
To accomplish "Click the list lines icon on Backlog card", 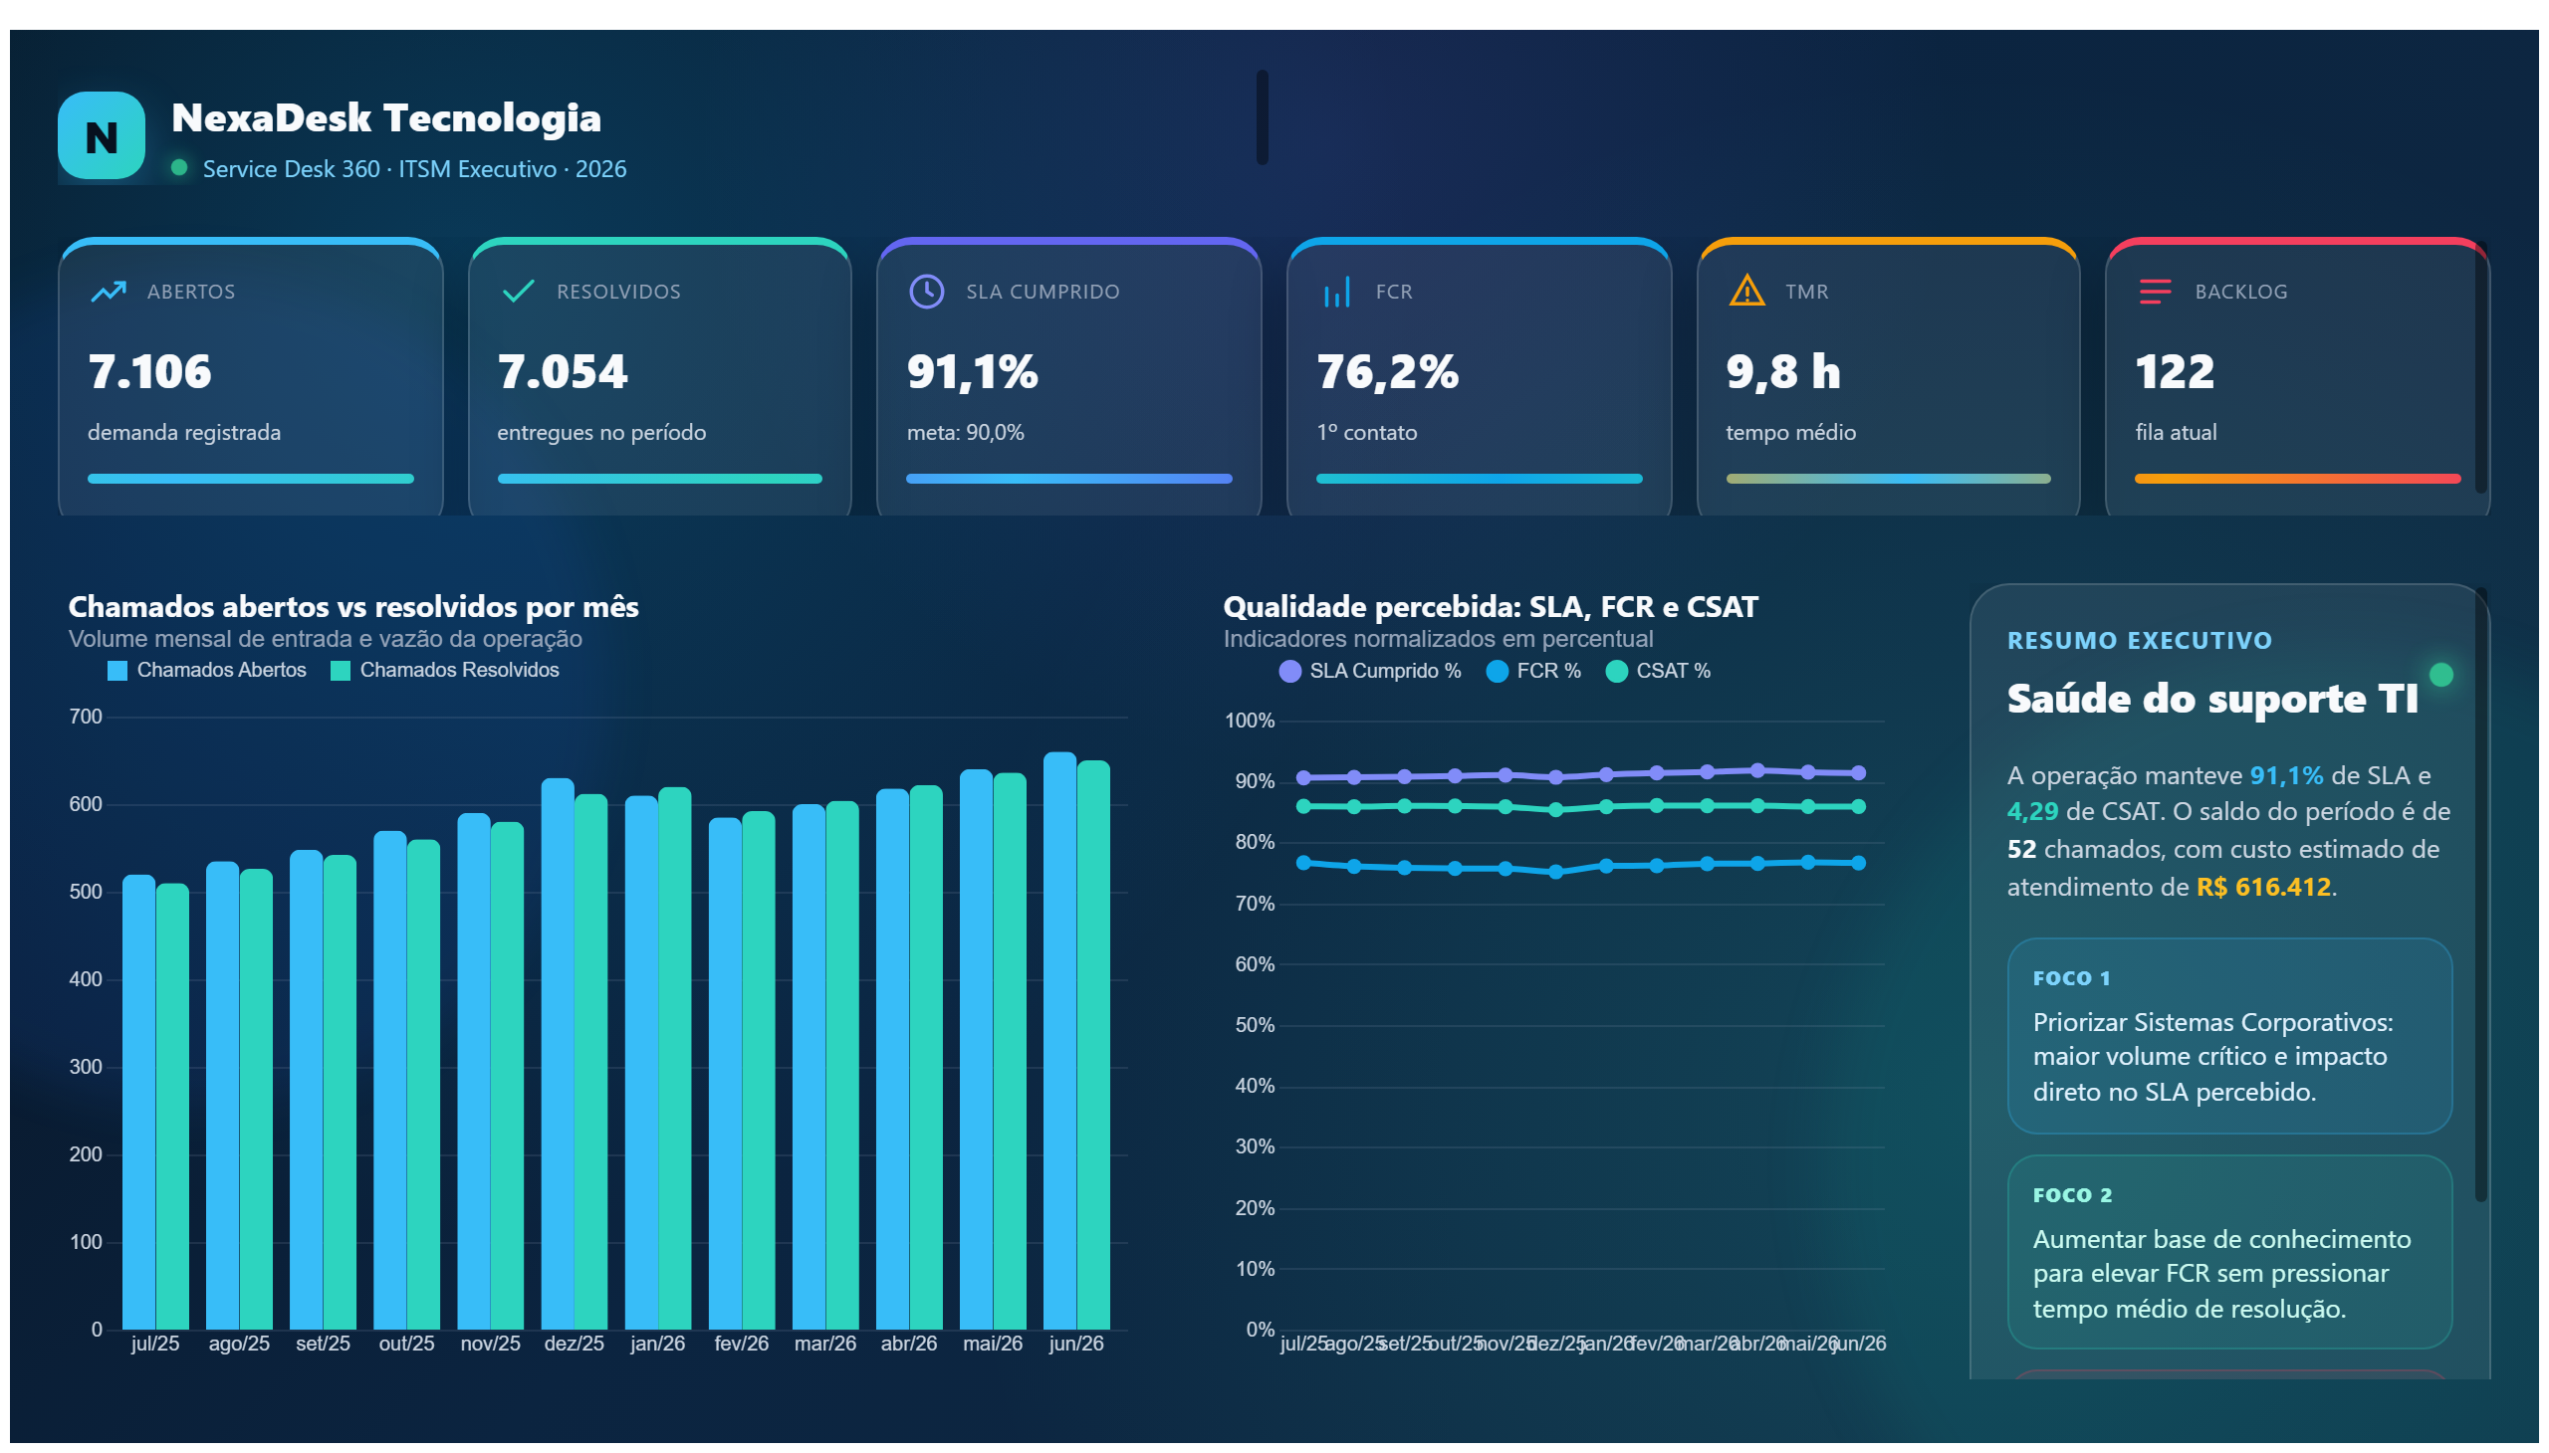I will [2155, 292].
